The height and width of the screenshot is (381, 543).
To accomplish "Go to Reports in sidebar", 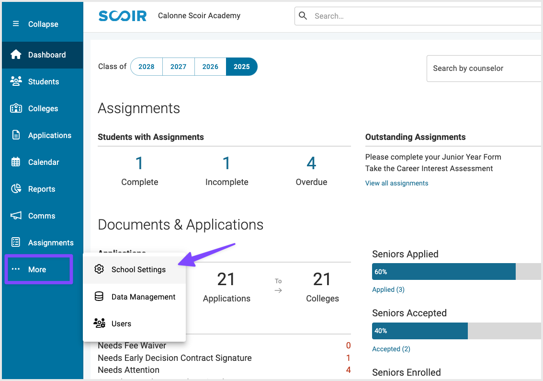I will [43, 189].
